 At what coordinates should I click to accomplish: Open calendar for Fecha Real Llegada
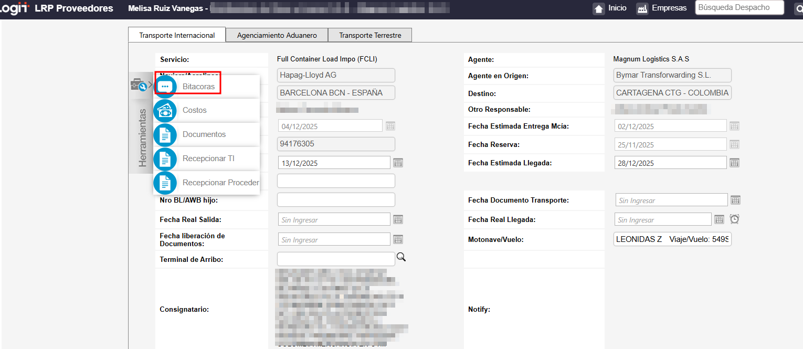pos(719,219)
